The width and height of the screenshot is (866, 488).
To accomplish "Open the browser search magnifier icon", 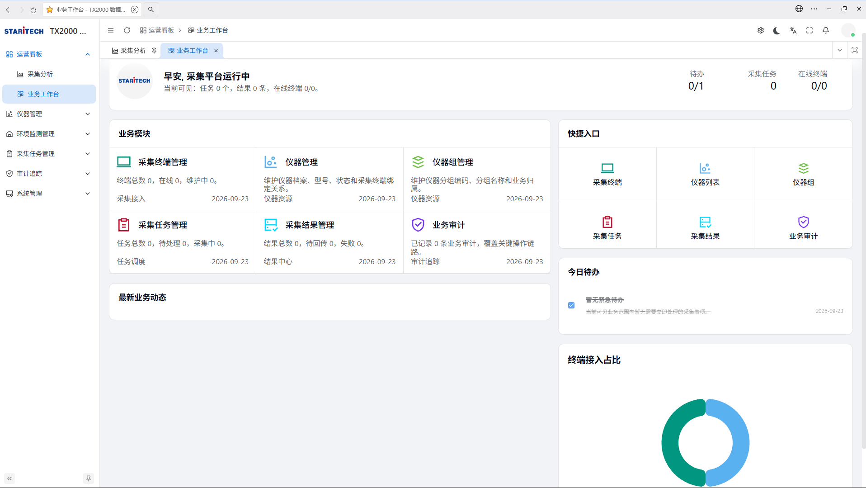I will (x=151, y=9).
